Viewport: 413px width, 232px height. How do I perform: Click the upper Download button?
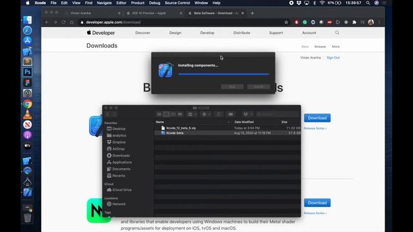tap(317, 118)
